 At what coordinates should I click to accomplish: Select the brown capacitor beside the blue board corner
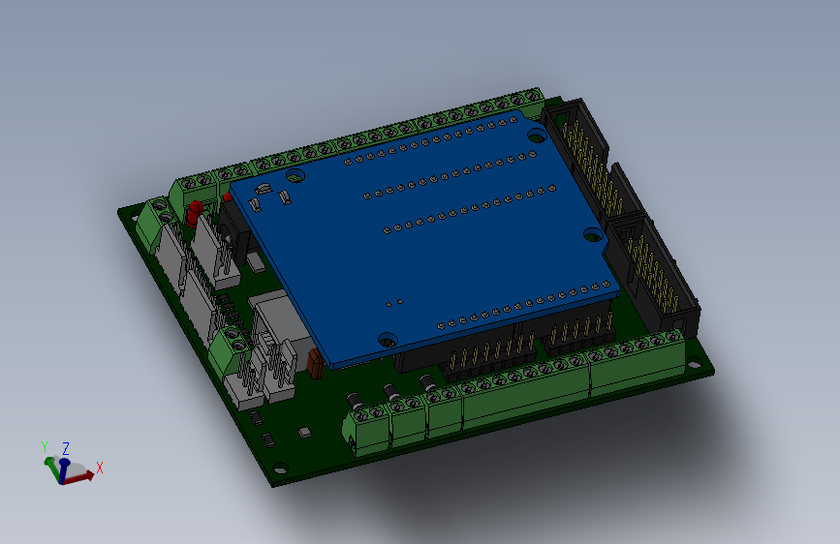pos(315,364)
